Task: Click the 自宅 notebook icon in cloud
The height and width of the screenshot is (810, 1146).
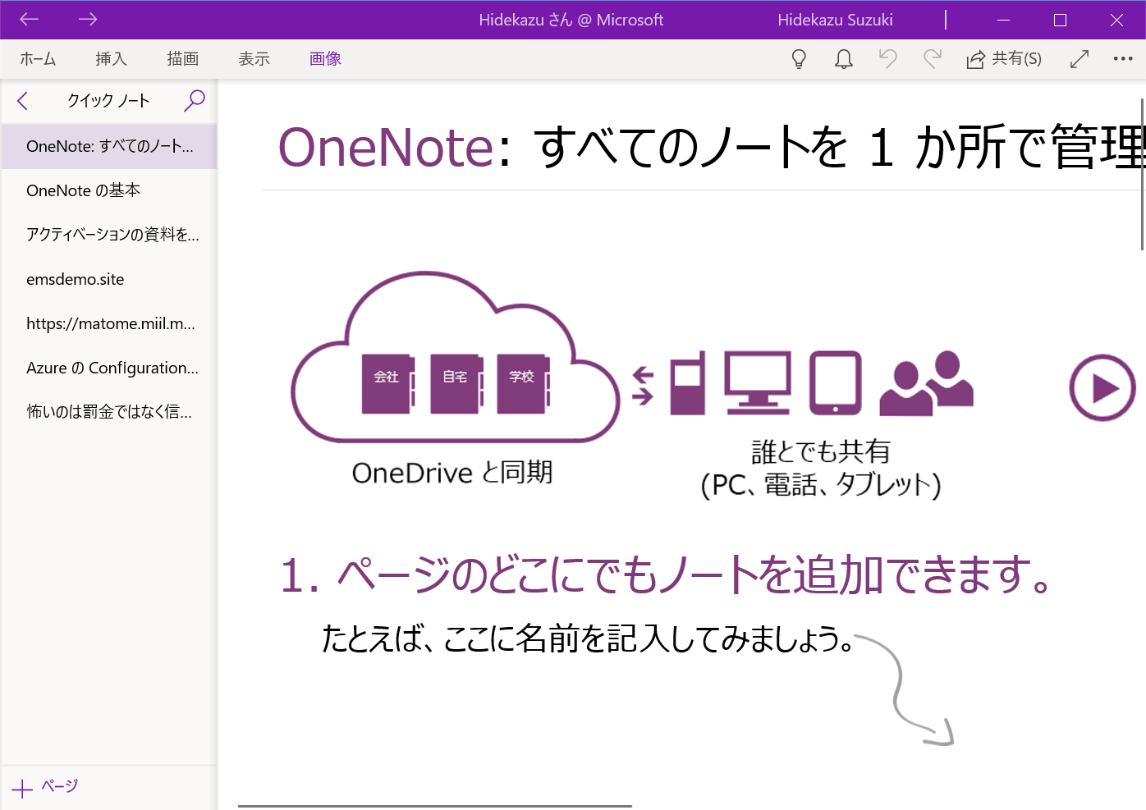Action: 457,384
